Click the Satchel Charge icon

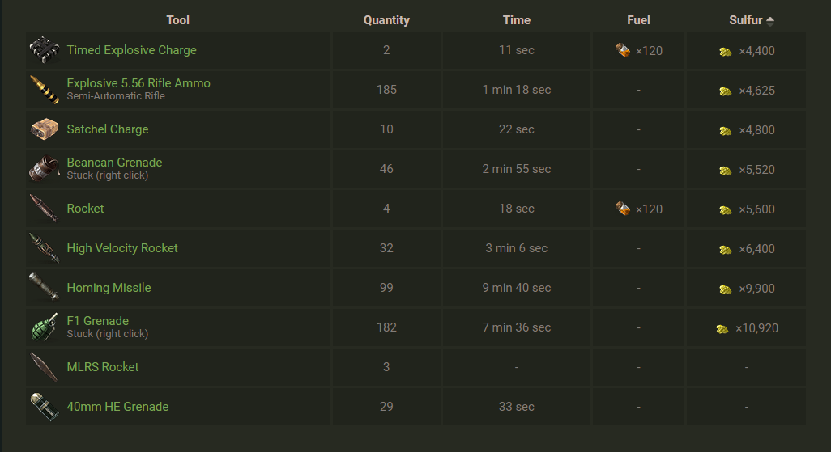(x=45, y=129)
